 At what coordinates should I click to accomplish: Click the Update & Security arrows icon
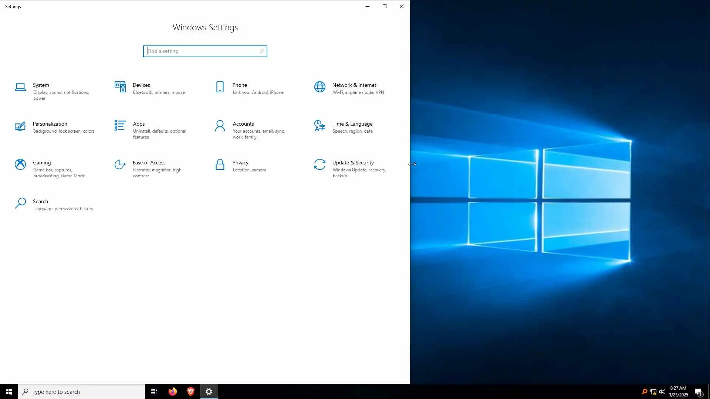point(319,165)
